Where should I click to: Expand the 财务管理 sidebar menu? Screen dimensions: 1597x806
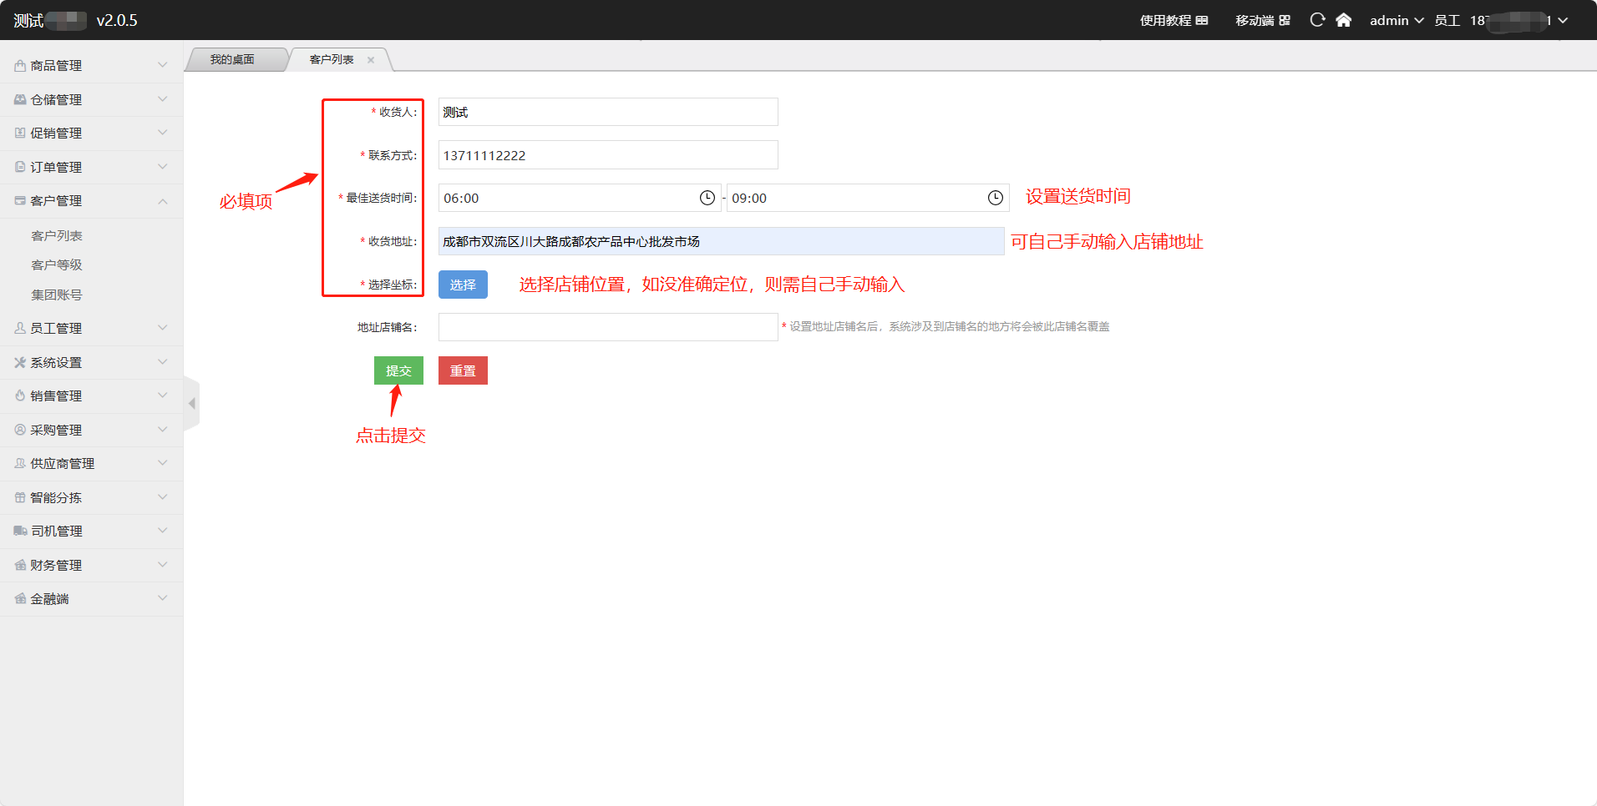[x=91, y=565]
